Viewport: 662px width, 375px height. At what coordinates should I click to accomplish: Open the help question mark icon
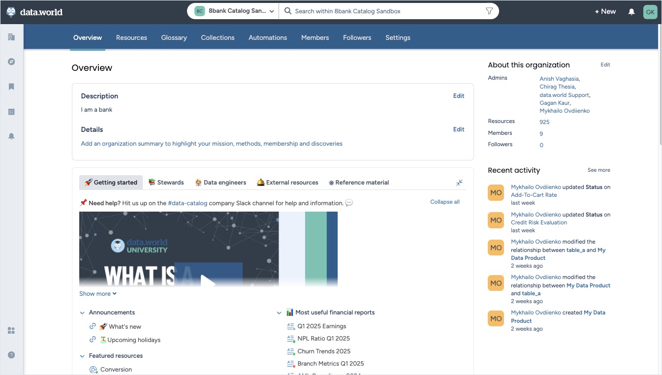point(11,355)
